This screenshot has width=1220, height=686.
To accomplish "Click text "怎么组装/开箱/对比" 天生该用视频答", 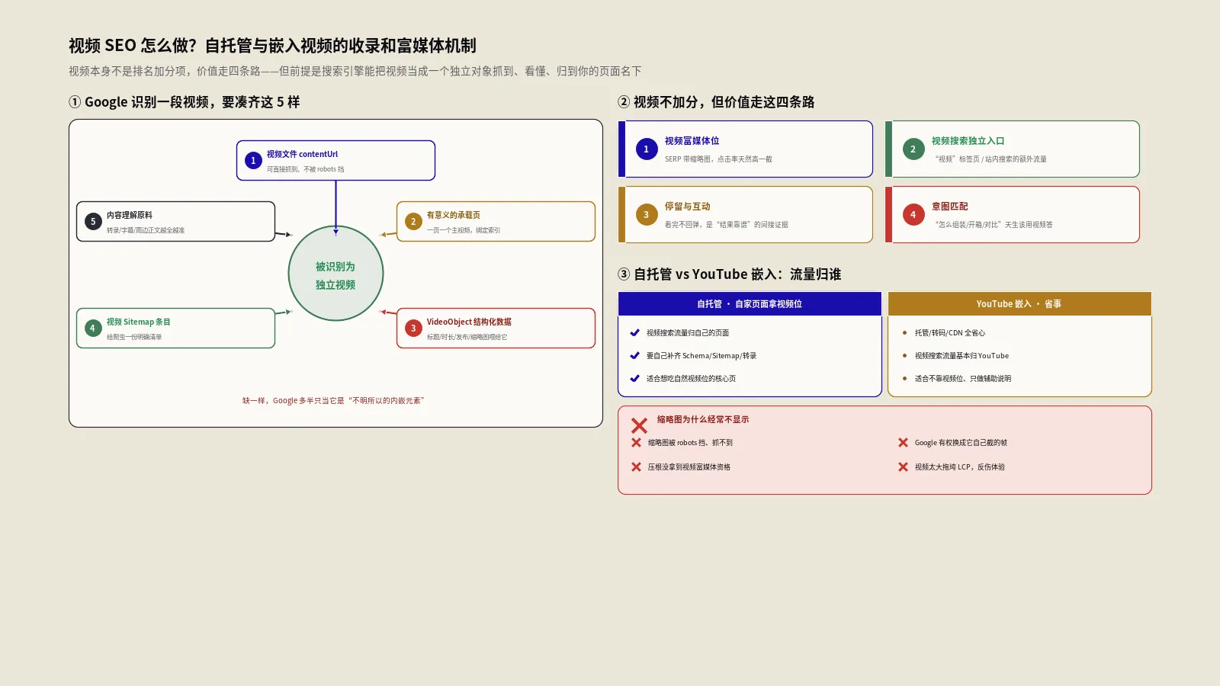I will point(993,225).
